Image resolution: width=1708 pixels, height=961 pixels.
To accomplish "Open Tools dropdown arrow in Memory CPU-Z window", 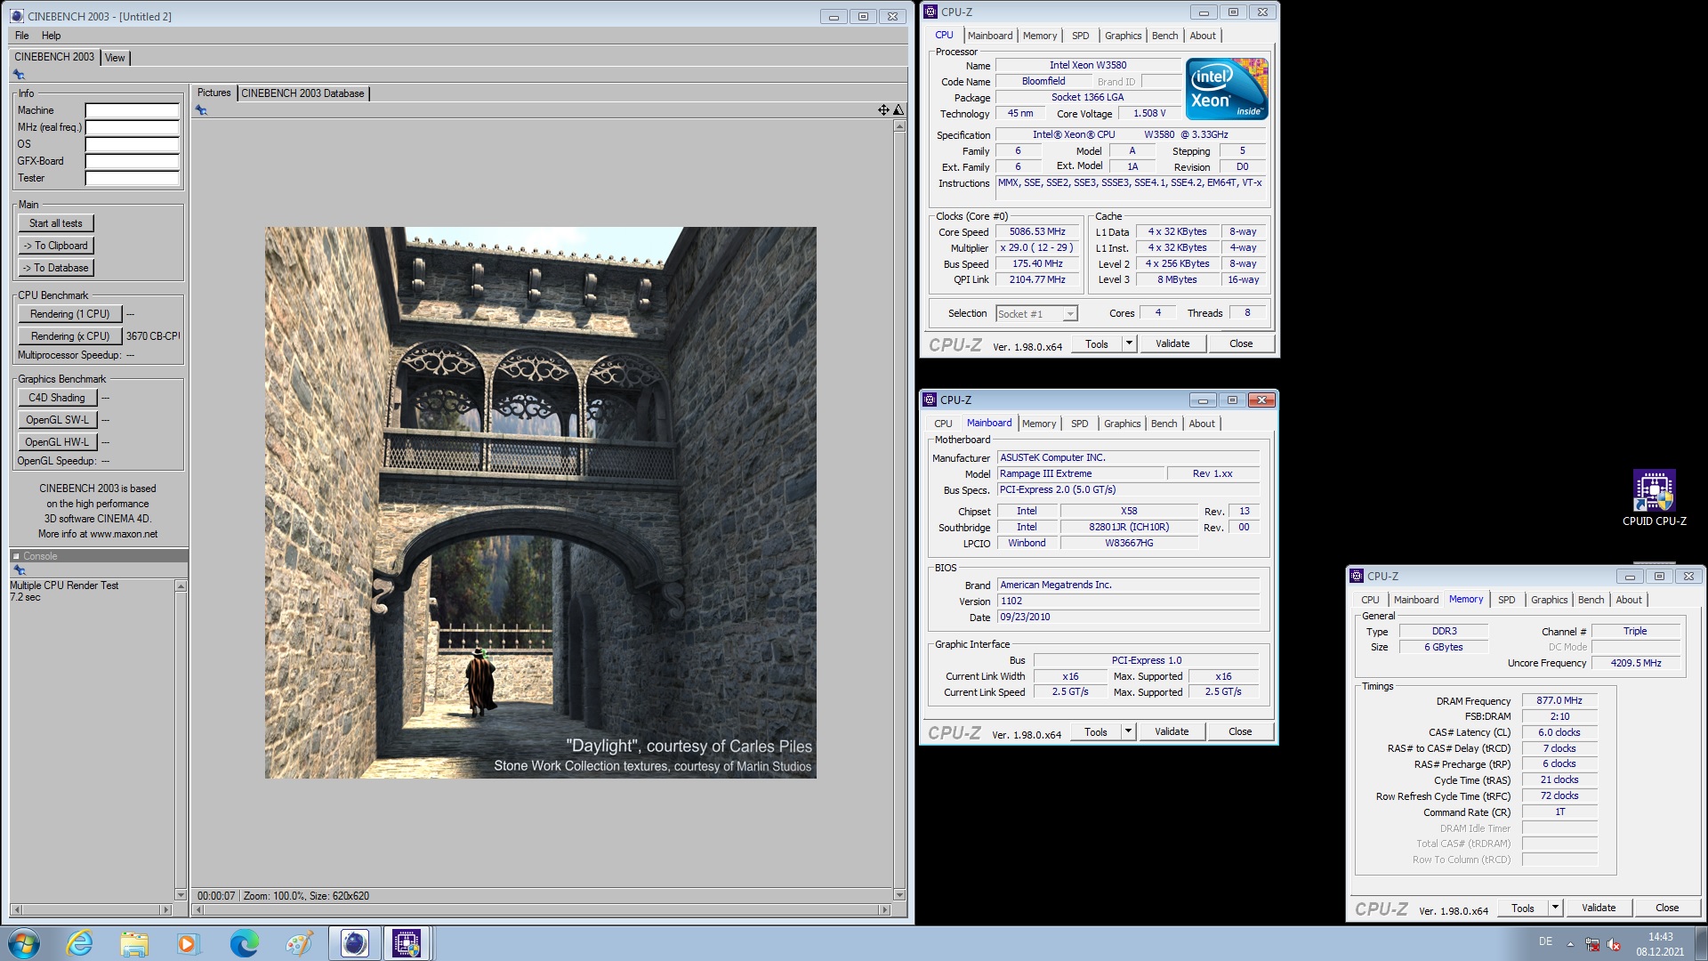I will point(1555,908).
